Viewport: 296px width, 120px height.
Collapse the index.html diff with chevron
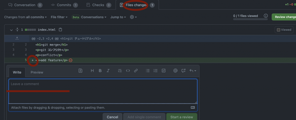pos(11,30)
